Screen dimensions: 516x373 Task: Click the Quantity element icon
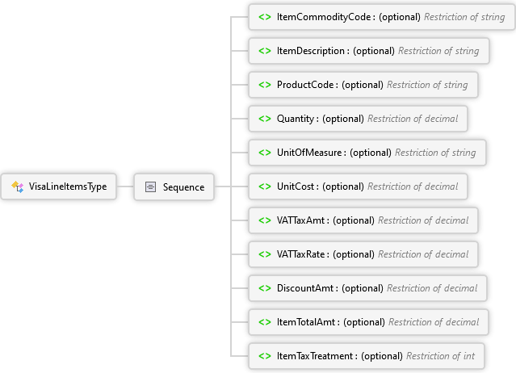(x=264, y=119)
